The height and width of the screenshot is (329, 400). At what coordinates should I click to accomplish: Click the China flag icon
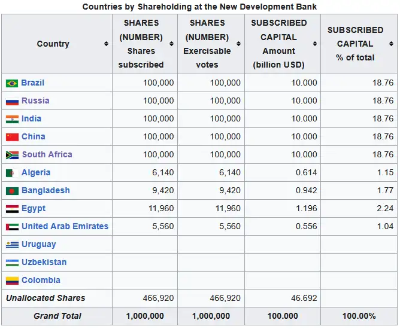click(12, 137)
